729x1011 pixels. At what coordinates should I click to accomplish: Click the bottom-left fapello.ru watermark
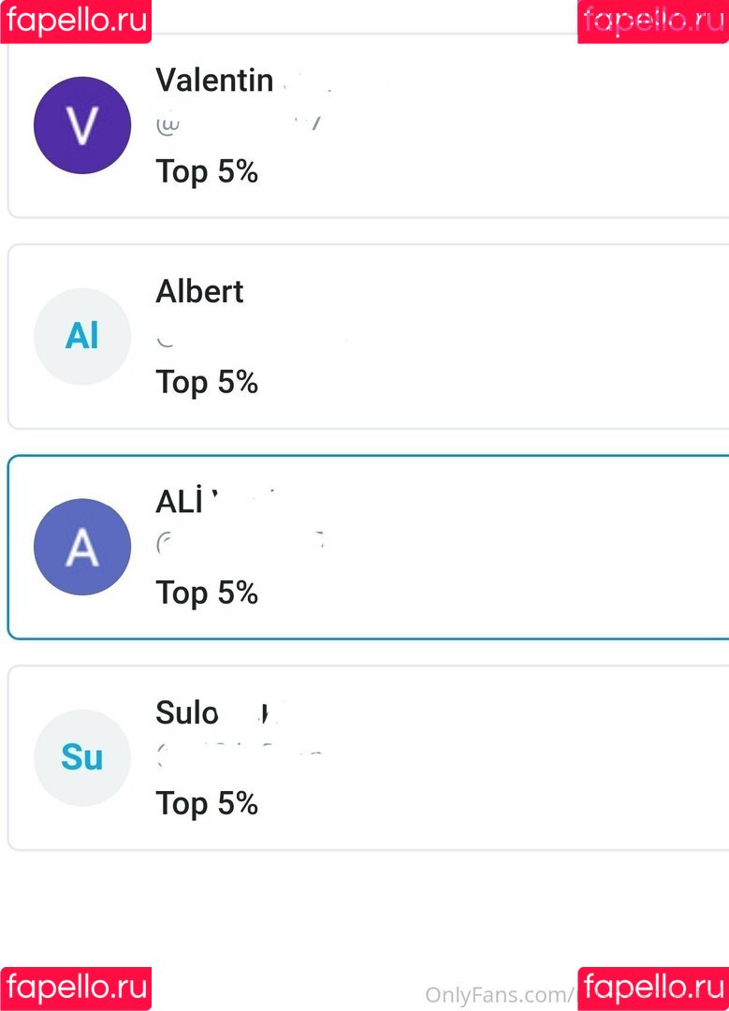coord(76,989)
